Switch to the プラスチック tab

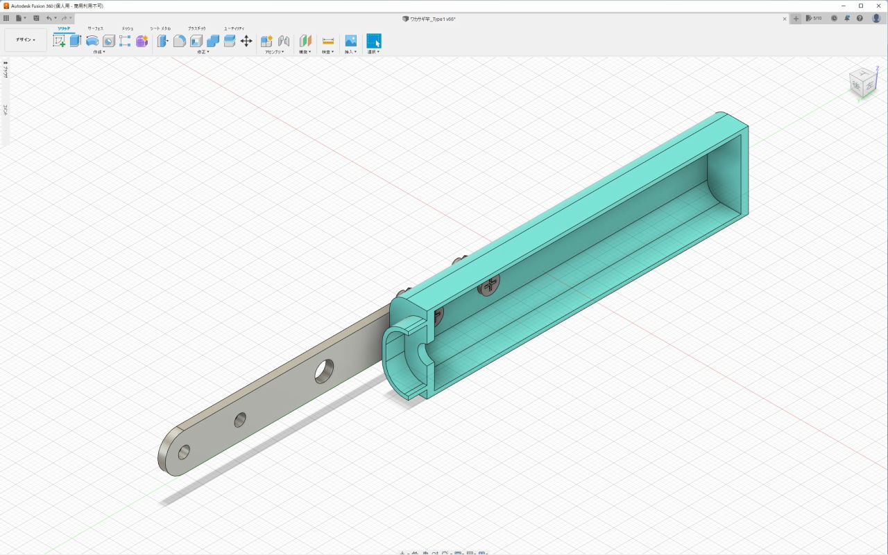[196, 28]
